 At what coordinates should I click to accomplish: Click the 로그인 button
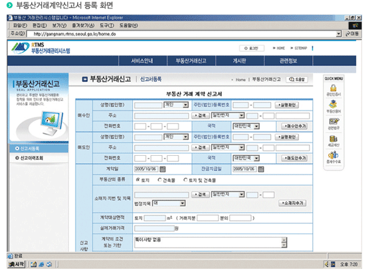click(252, 48)
